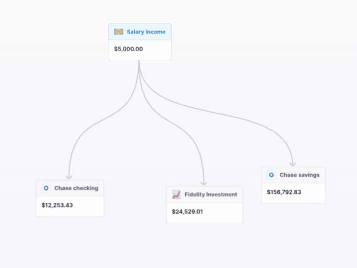Viewport: 357px width, 268px height.
Task: Select the Salary income title text
Action: coord(146,32)
